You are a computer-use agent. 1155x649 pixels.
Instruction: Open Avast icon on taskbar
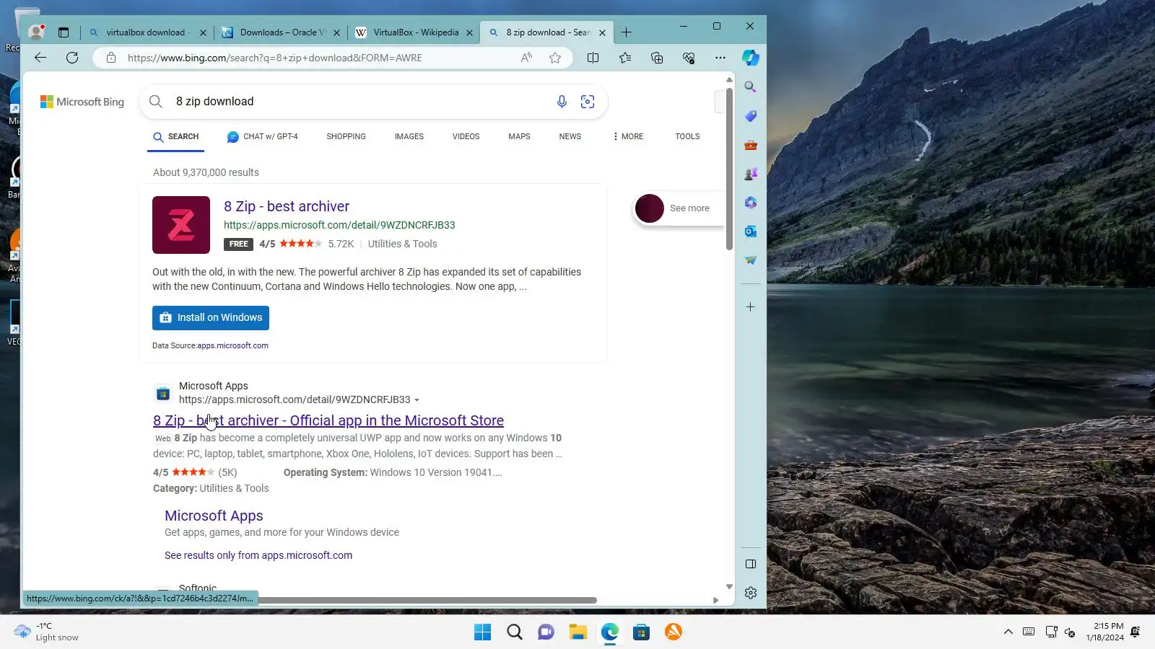coord(673,632)
